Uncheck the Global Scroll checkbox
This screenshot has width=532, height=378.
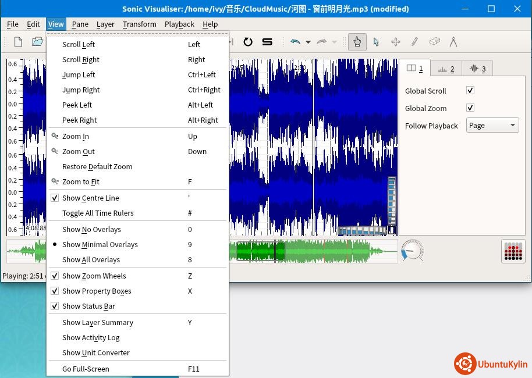point(470,91)
